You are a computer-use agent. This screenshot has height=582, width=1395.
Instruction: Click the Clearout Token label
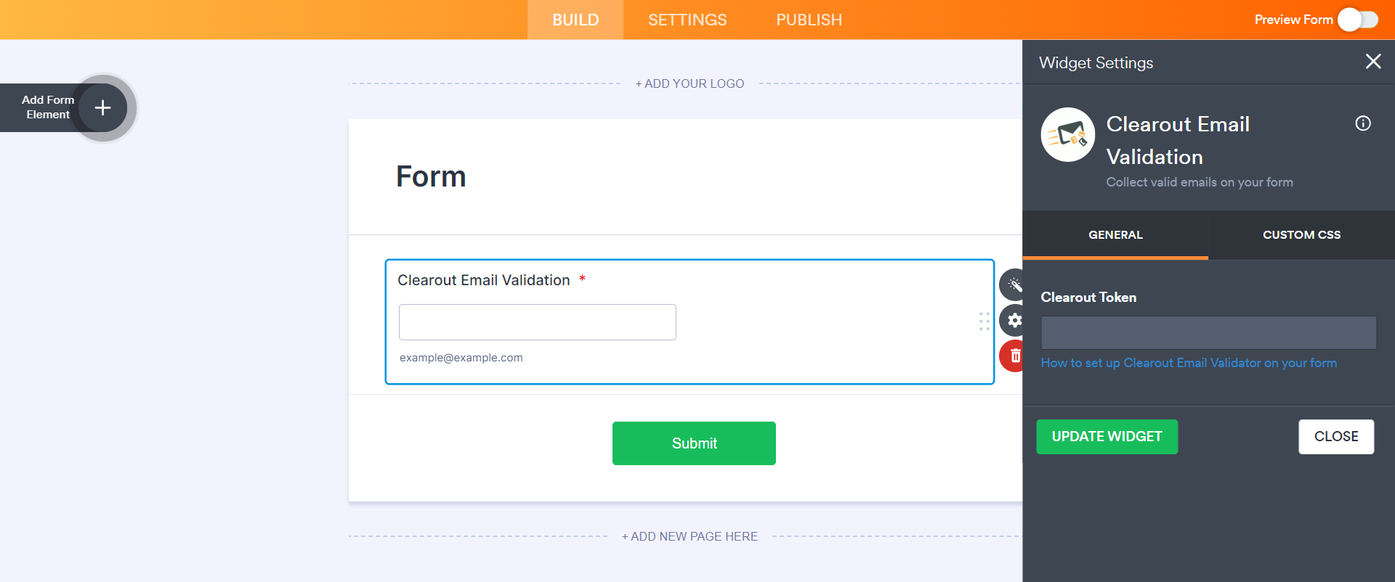[1088, 298]
